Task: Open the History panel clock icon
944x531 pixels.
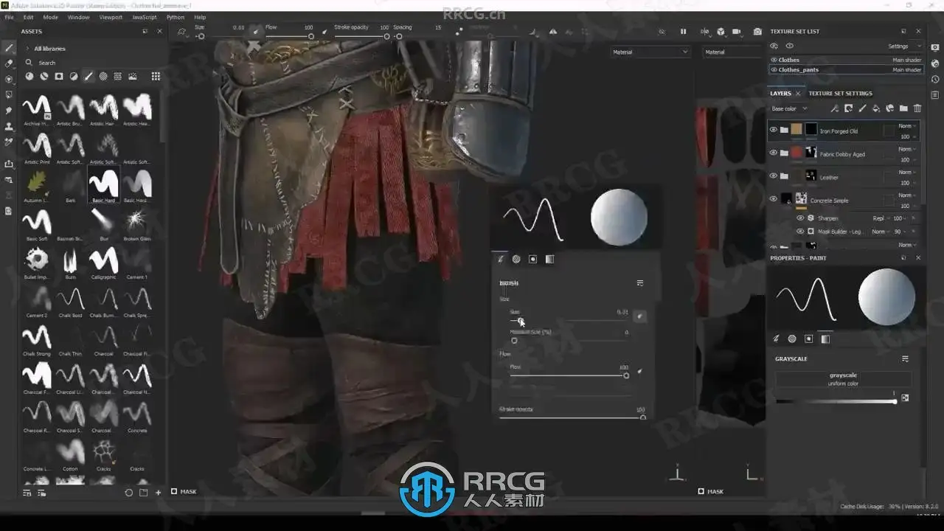Action: [x=935, y=79]
